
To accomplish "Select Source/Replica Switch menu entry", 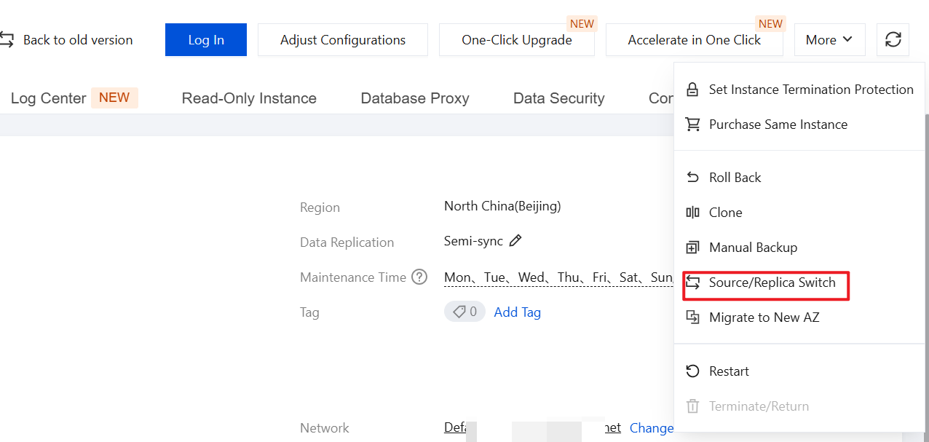I will (772, 283).
